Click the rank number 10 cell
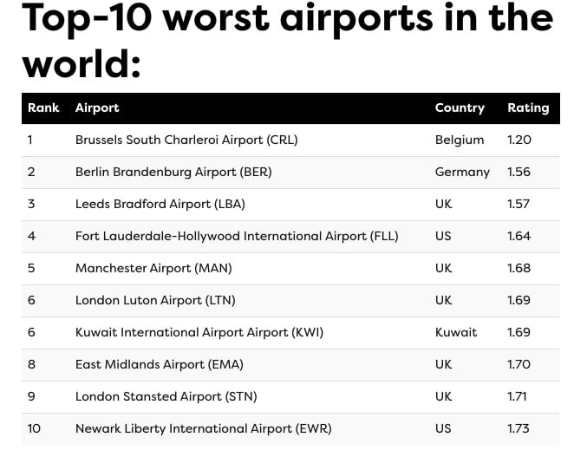 click(34, 428)
